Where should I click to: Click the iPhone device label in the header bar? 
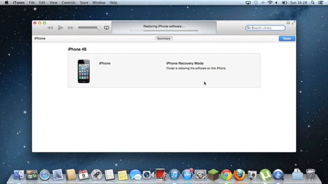40,38
